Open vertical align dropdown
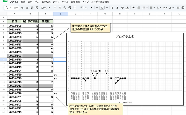The width and height of the screenshot is (186, 115). tap(159, 8)
